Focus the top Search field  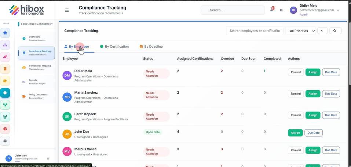point(233,10)
